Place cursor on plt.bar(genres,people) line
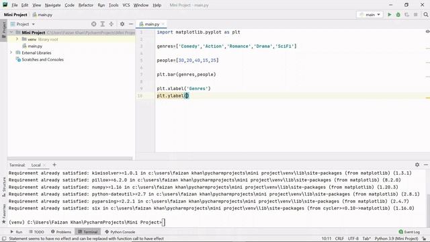The width and height of the screenshot is (430, 242). (x=186, y=75)
